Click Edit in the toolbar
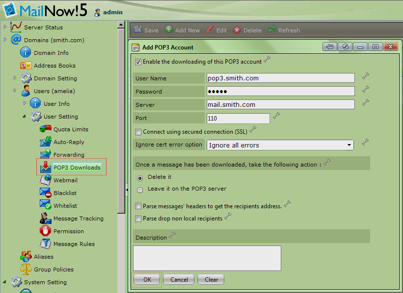Image resolution: width=403 pixels, height=293 pixels. click(x=216, y=30)
